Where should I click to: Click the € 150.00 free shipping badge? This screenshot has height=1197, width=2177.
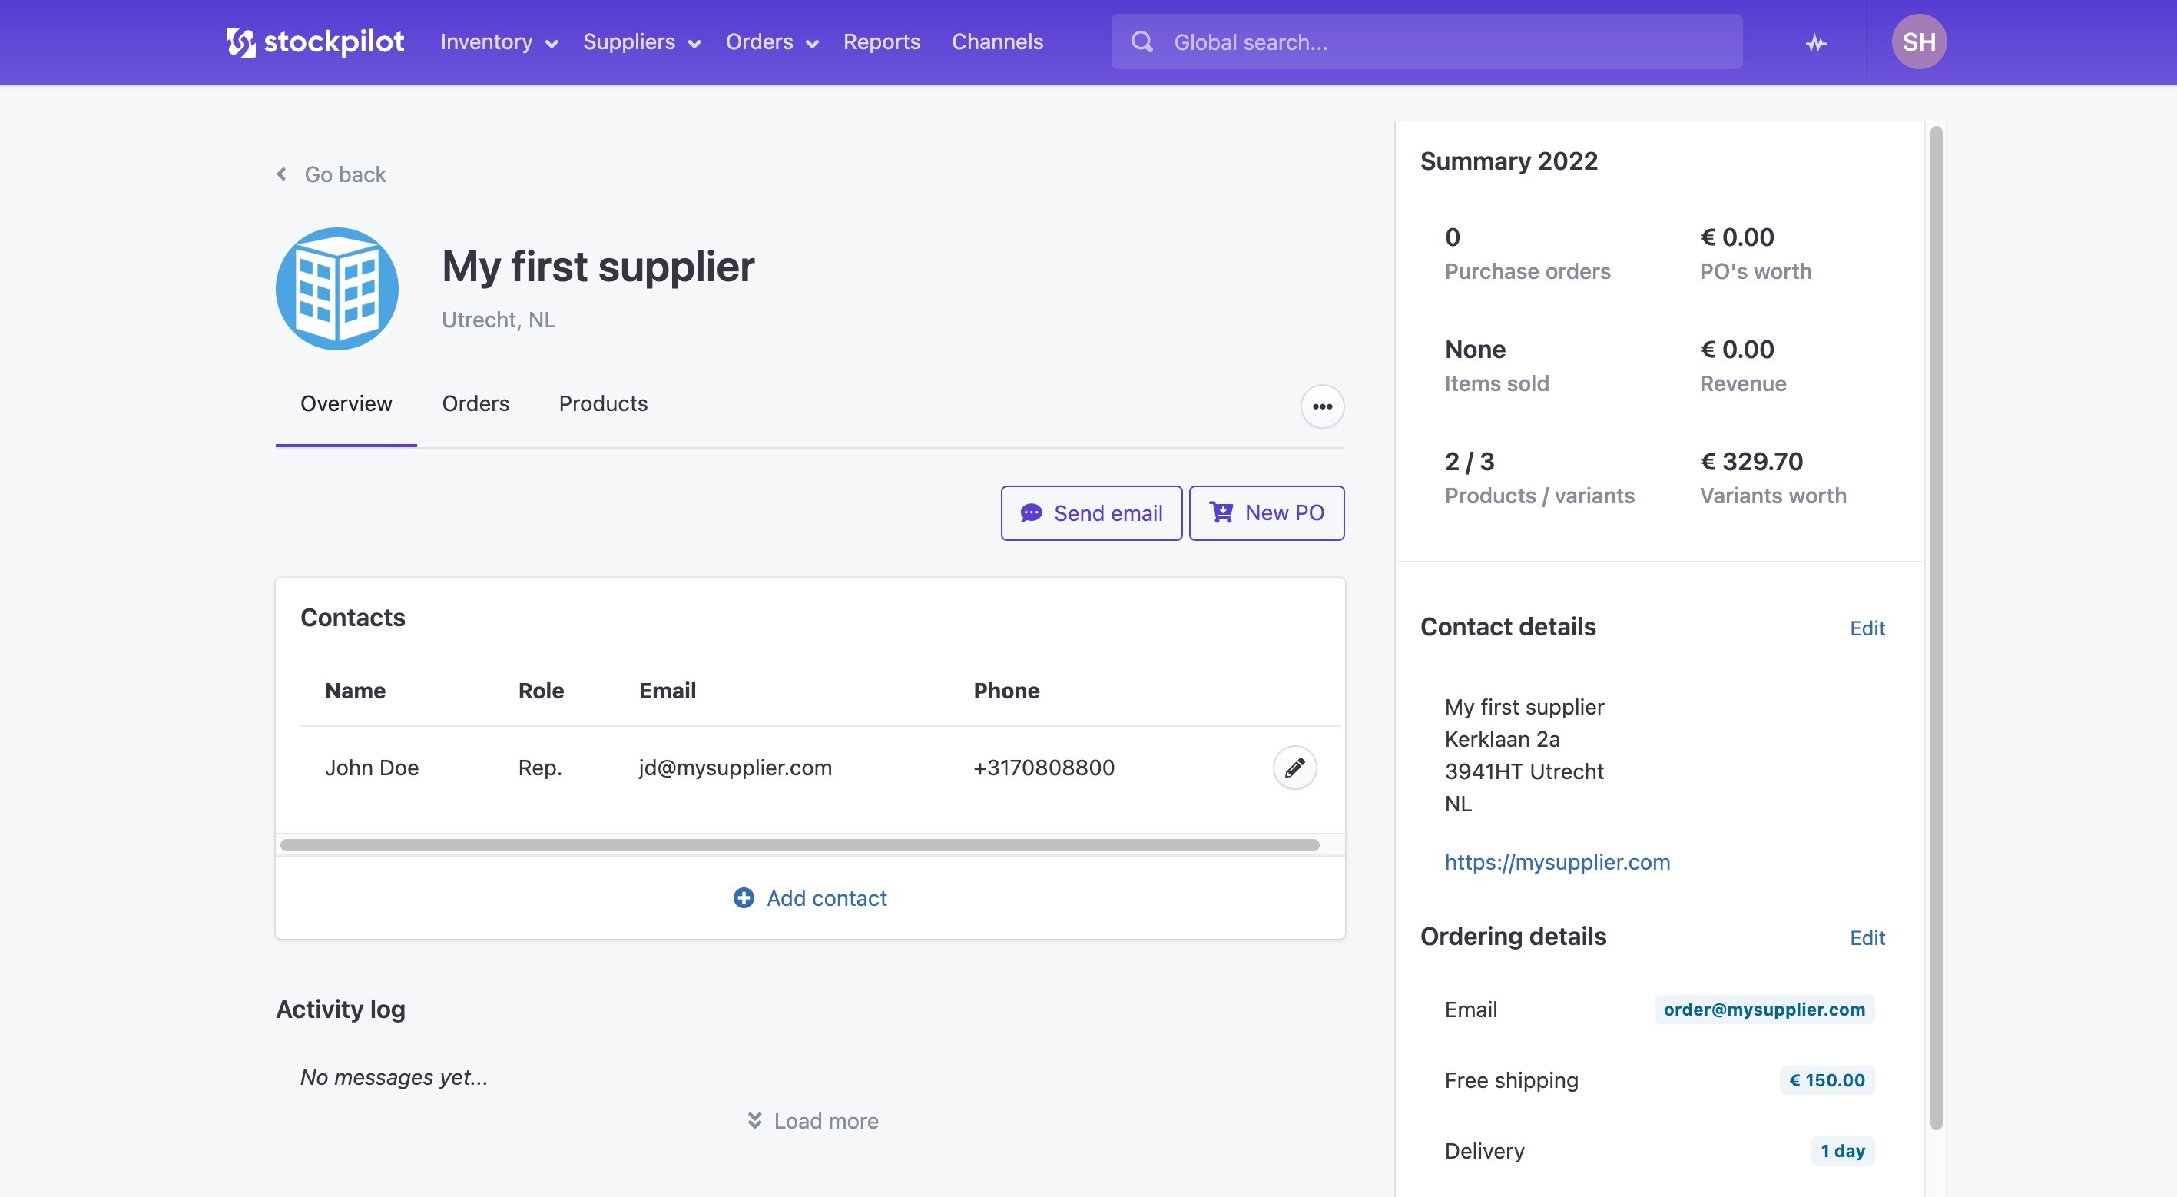click(x=1826, y=1080)
